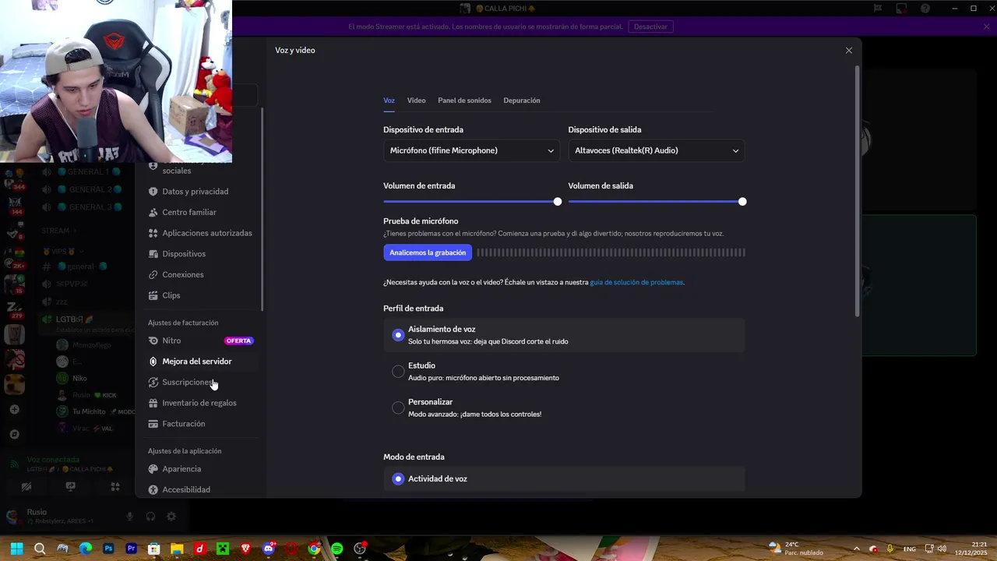Viewport: 997px width, 561px height.
Task: Click the microphone test level meter
Action: 611,252
